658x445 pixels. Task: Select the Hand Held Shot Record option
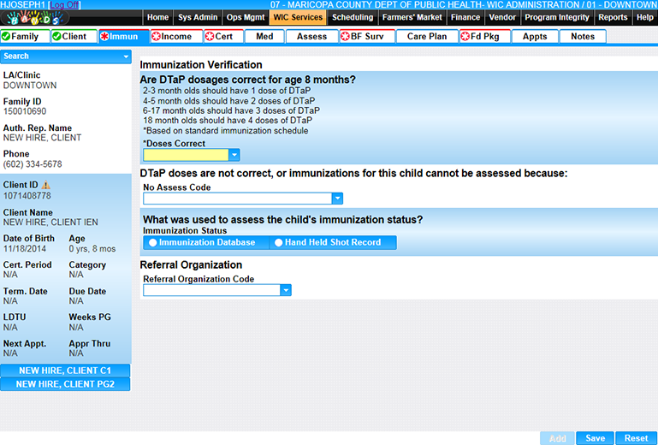[x=278, y=243]
